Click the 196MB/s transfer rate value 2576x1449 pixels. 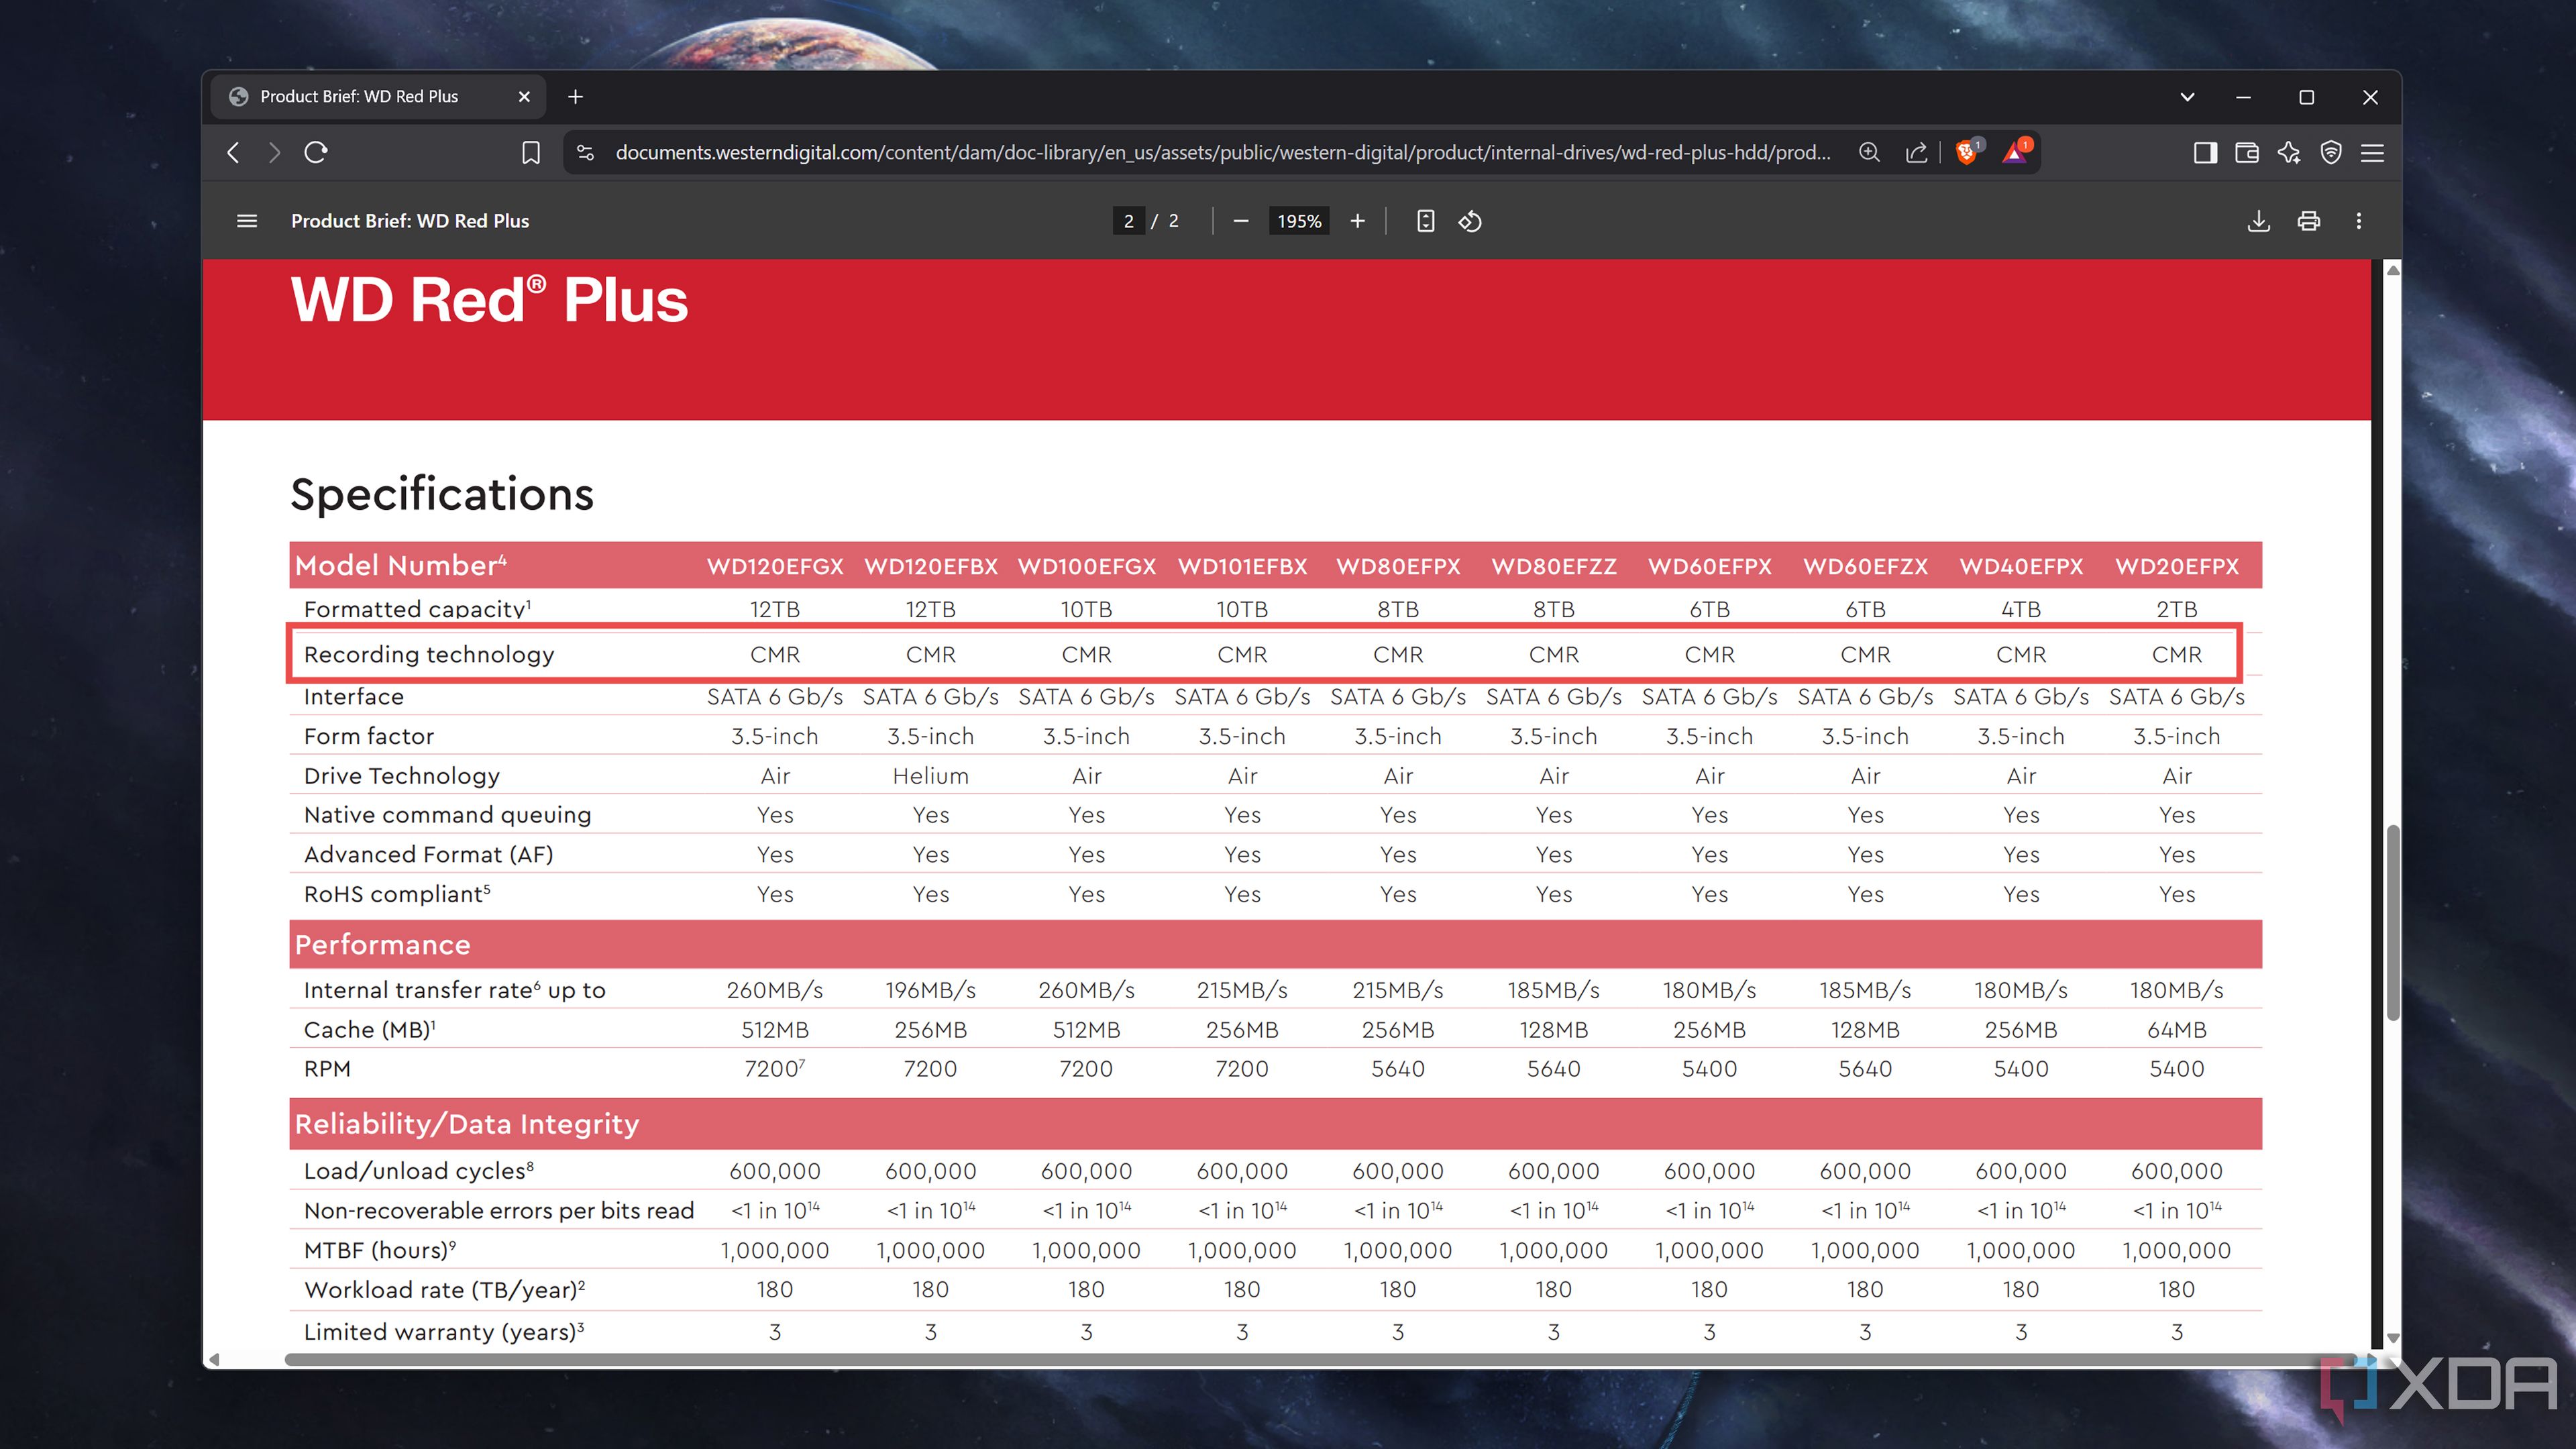tap(931, 990)
